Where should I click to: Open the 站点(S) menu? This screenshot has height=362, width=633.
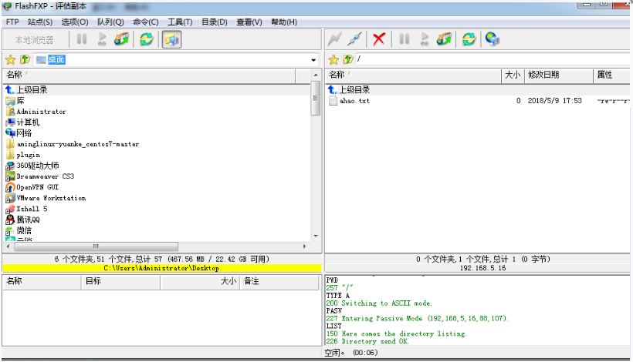40,22
